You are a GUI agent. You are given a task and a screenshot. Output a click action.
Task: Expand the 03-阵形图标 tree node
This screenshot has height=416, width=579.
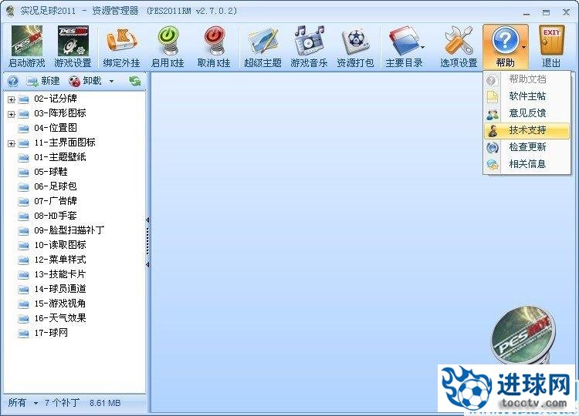[11, 114]
